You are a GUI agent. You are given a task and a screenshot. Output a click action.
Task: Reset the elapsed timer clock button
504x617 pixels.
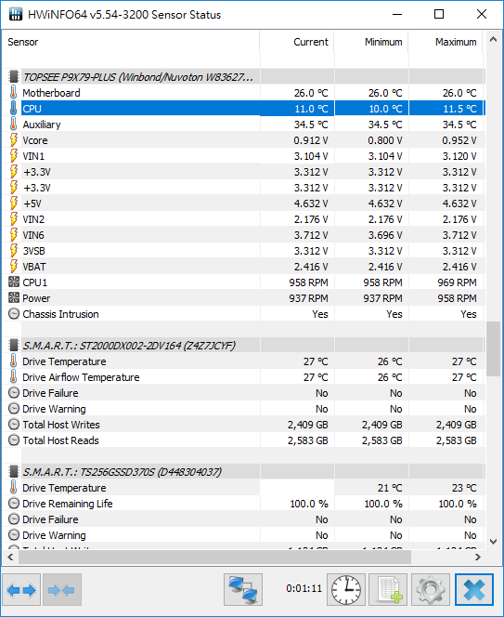click(x=346, y=589)
